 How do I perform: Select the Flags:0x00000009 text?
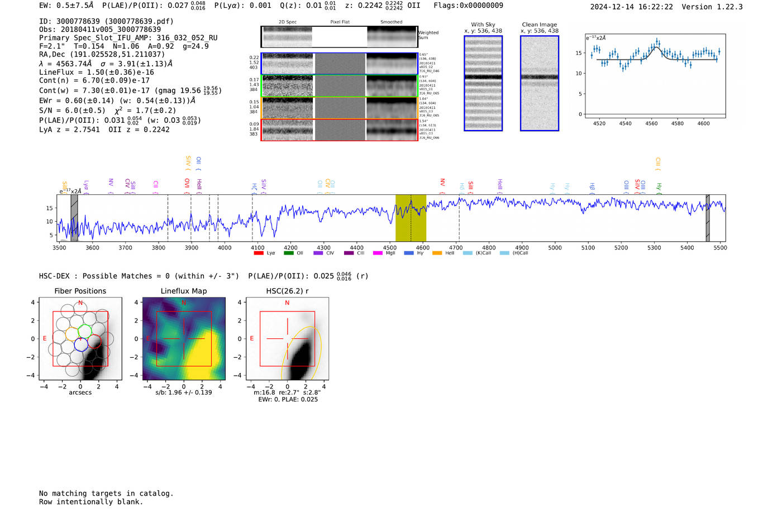pyautogui.click(x=468, y=6)
